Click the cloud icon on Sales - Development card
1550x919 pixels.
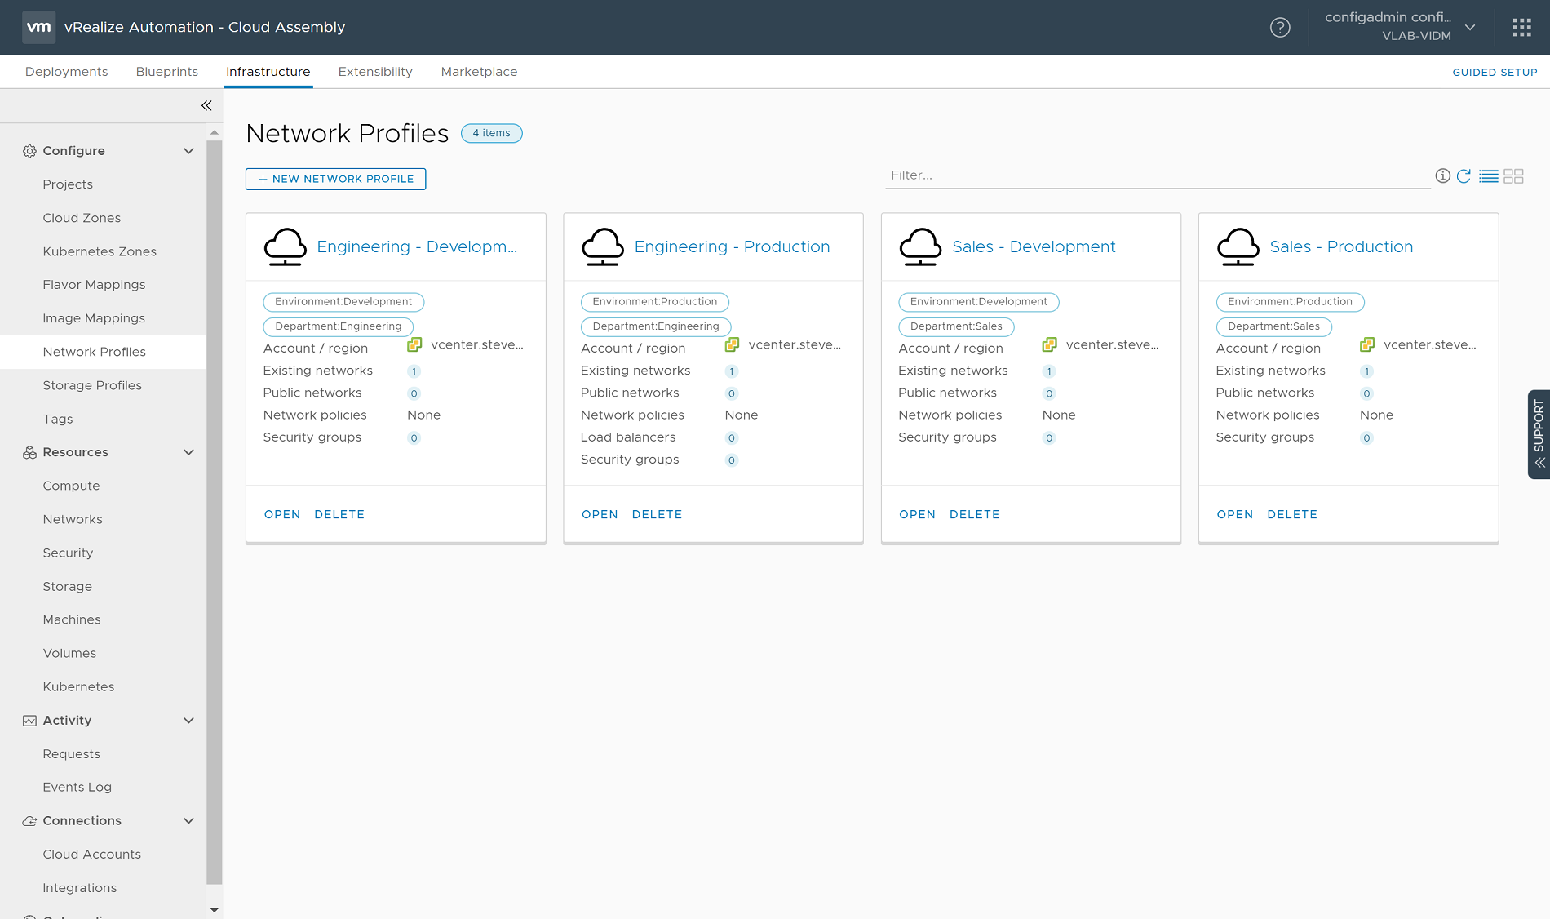tap(920, 246)
